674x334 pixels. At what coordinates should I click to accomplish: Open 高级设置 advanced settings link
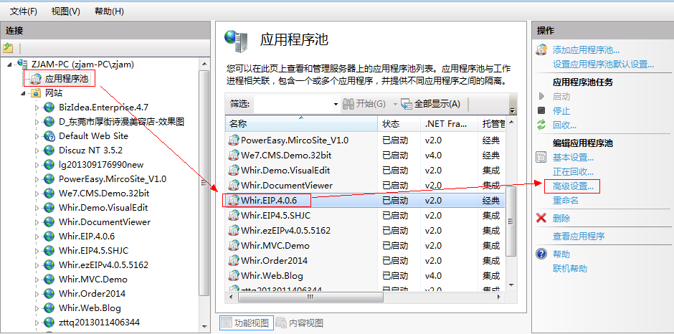pyautogui.click(x=573, y=186)
